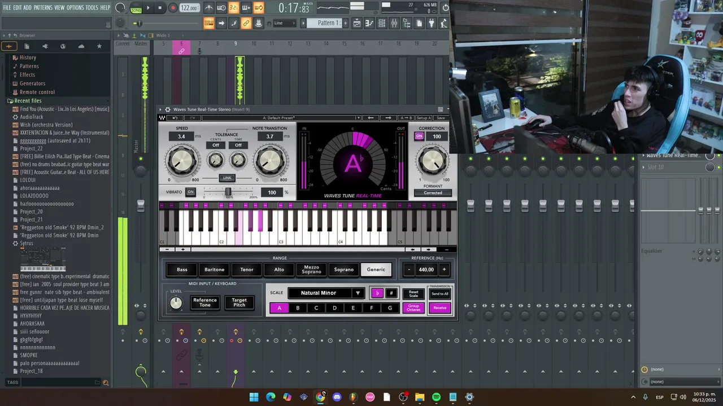Image resolution: width=723 pixels, height=406 pixels.
Task: Collapse the Recent files folder
Action: coord(28,101)
